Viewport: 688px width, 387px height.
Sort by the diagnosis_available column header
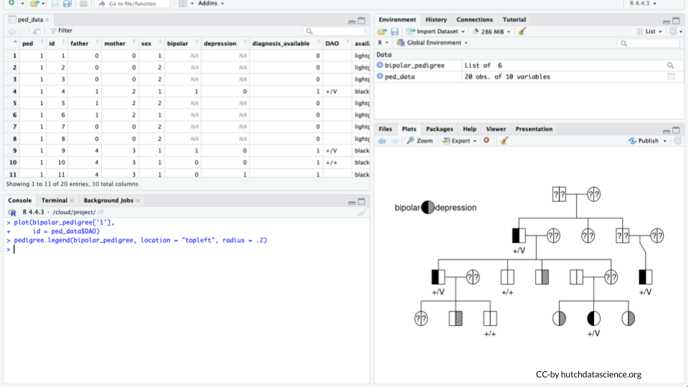click(285, 44)
